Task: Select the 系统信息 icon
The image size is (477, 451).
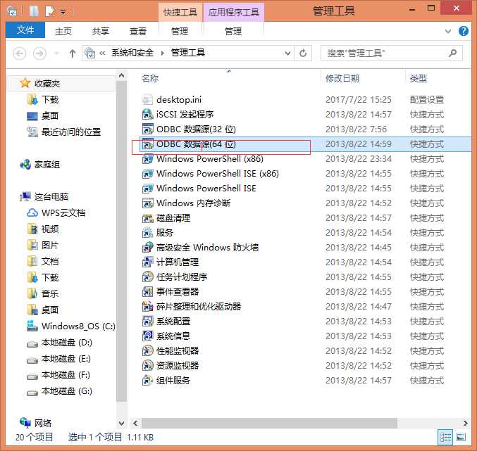Action: point(147,336)
